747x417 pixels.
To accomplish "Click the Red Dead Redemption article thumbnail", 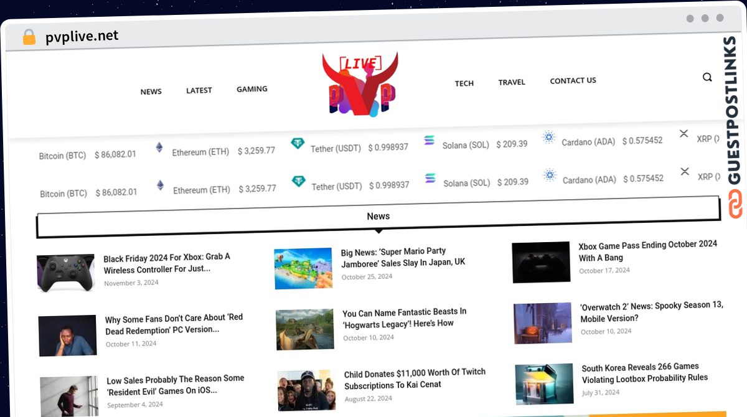I will tap(67, 335).
